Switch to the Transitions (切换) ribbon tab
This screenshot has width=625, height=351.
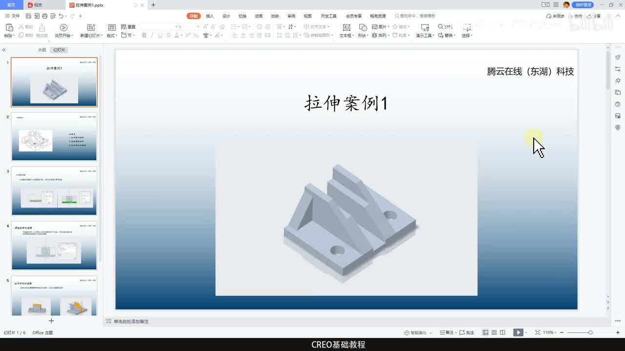[x=243, y=16]
